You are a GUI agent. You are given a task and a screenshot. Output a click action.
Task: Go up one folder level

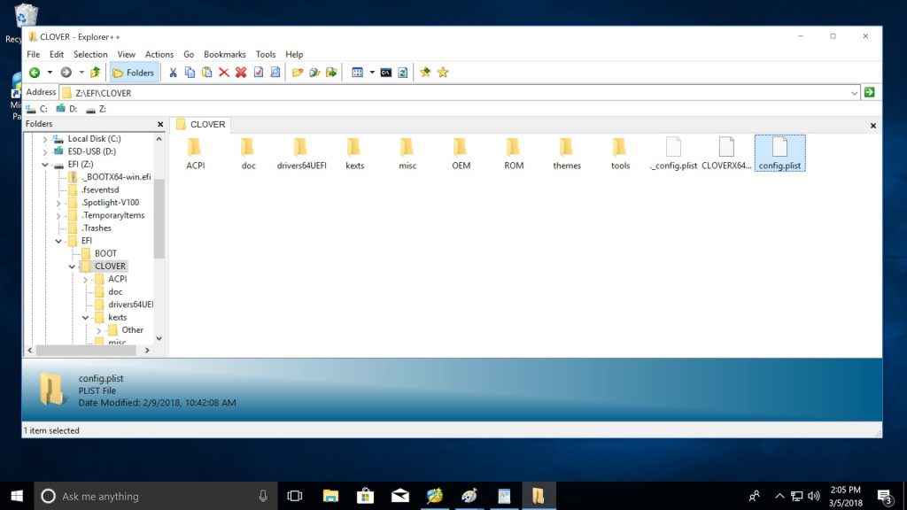coord(96,73)
